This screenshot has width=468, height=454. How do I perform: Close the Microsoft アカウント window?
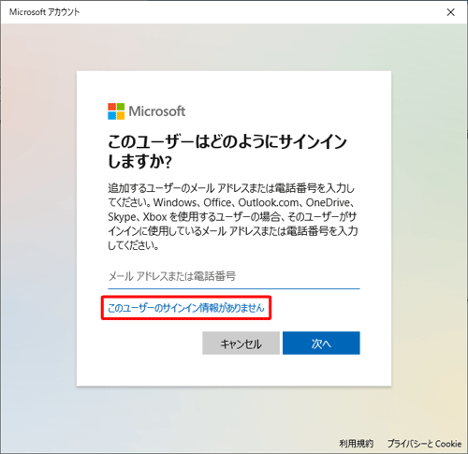tap(451, 12)
